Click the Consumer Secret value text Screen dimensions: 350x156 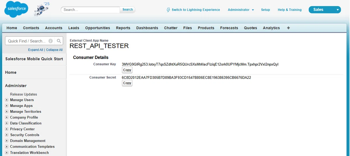tap(186, 78)
